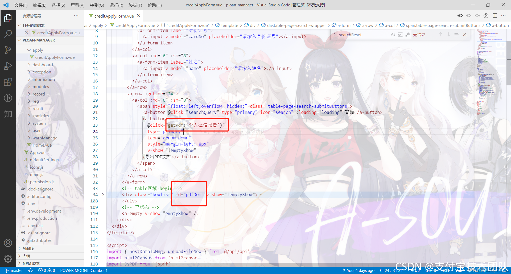Go to next change in the editor toolbar
The height and width of the screenshot is (274, 511).
point(477,16)
